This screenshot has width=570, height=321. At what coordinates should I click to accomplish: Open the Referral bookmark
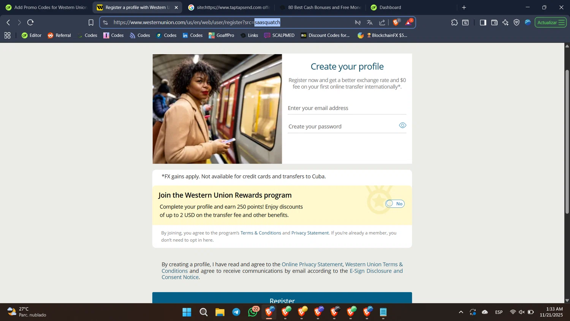click(59, 35)
